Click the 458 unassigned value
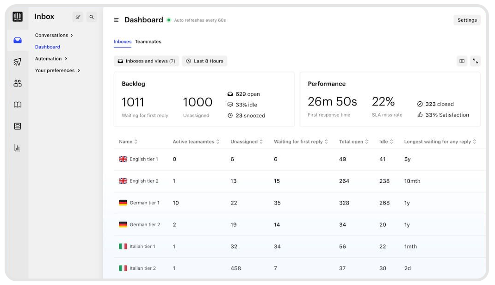 236,268
